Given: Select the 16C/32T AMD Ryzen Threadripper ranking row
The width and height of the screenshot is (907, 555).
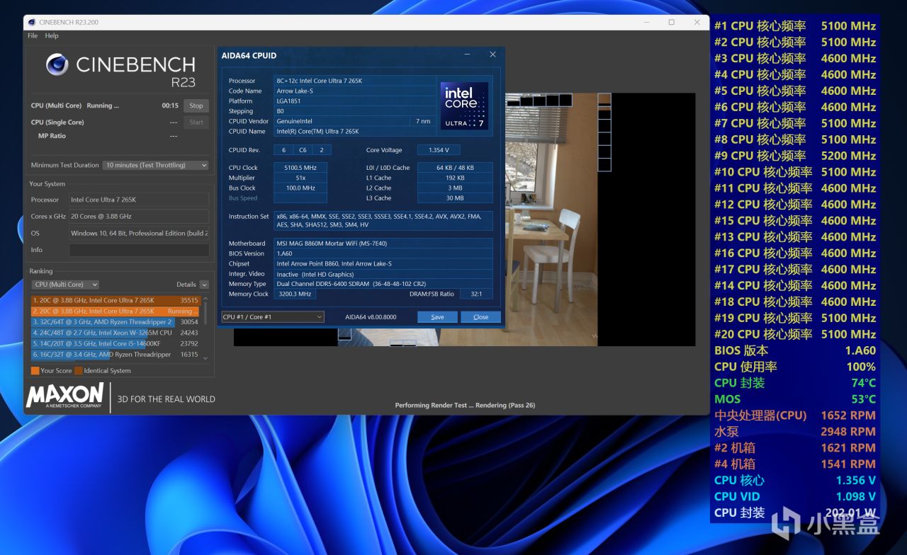Looking at the screenshot, I should [x=115, y=355].
